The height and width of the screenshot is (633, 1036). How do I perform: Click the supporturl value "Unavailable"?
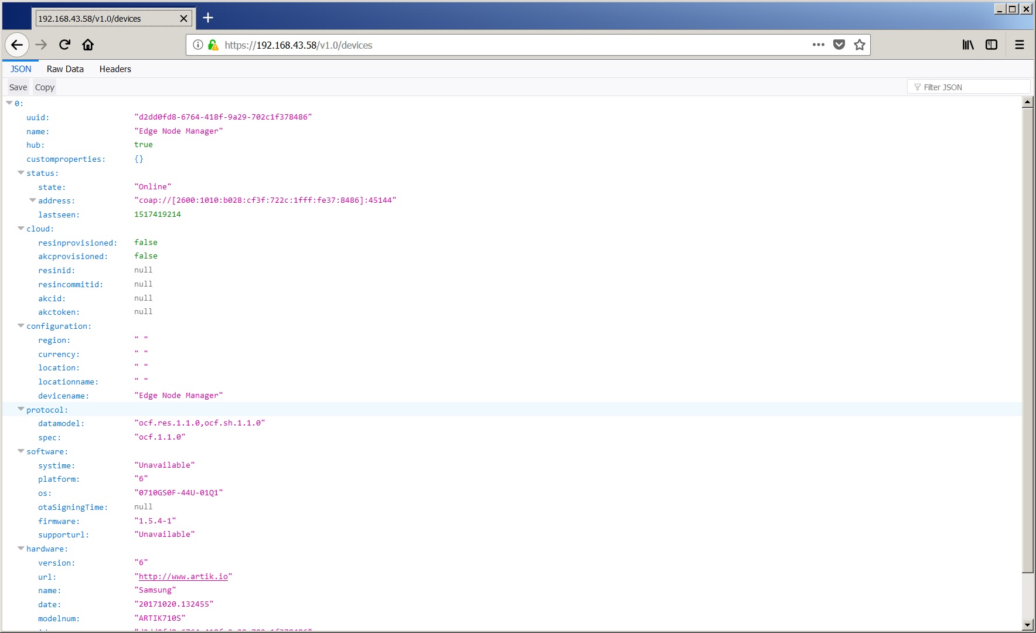click(165, 535)
